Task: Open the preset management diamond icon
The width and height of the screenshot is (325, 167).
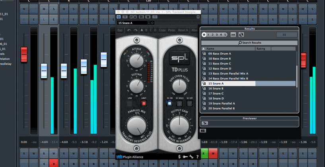Action: [152, 23]
